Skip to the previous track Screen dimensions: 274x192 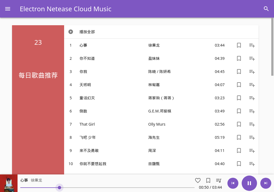click(233, 183)
